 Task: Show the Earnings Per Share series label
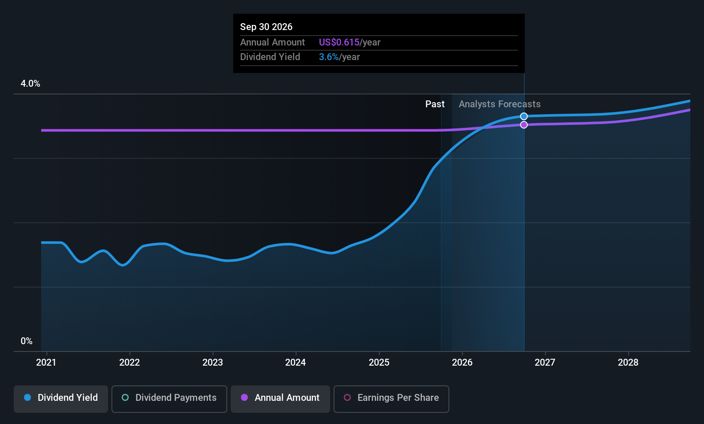398,398
